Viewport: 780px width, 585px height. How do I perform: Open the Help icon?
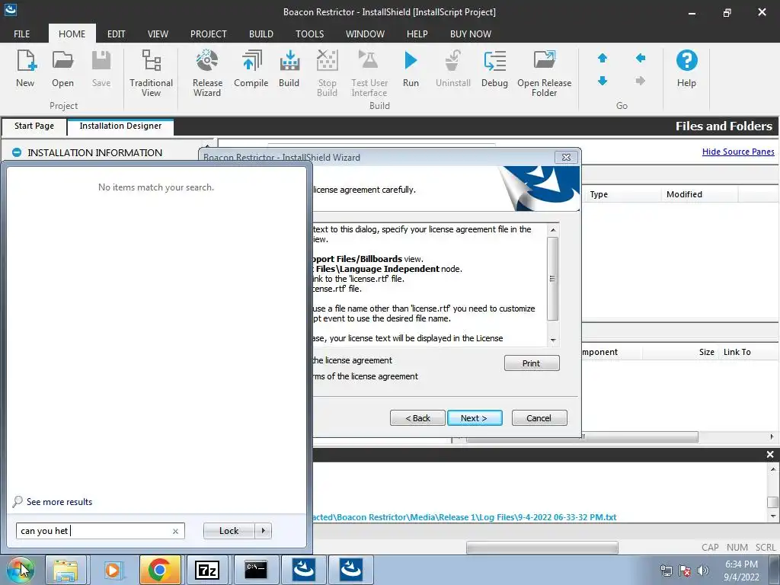[686, 69]
